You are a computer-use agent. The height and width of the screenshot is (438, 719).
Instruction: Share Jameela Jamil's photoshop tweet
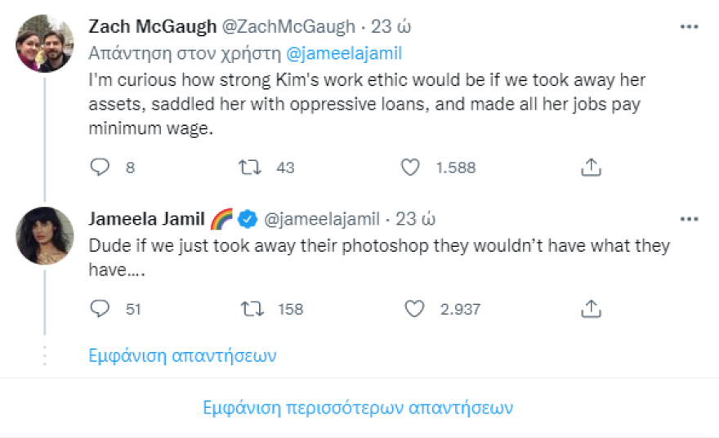pyautogui.click(x=591, y=309)
